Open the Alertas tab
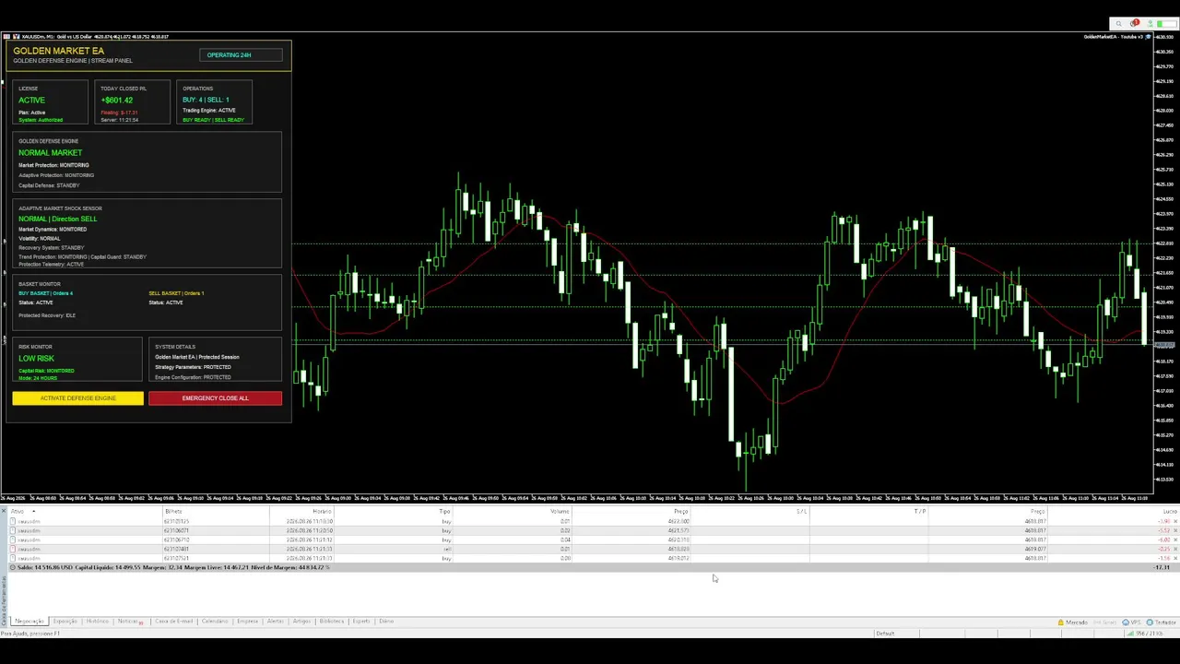Screen dimensions: 1180x664 click(276, 622)
